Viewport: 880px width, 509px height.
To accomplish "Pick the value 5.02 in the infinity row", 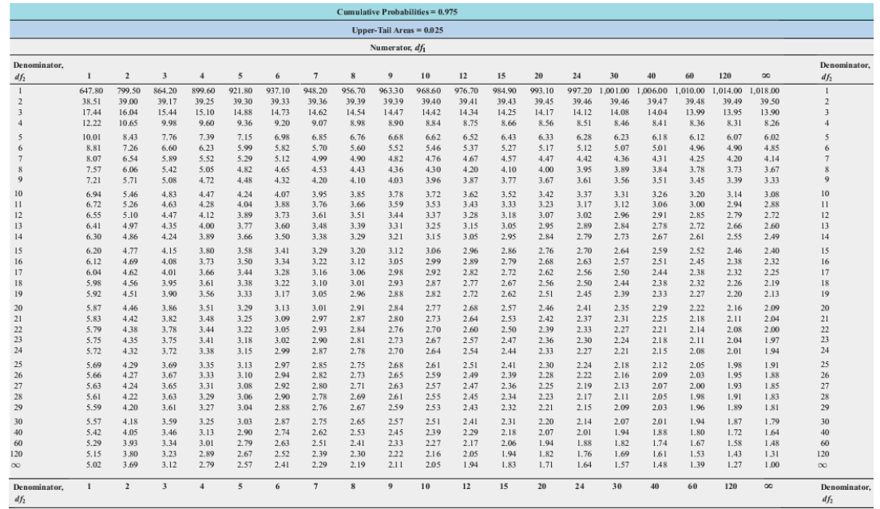I will (93, 464).
